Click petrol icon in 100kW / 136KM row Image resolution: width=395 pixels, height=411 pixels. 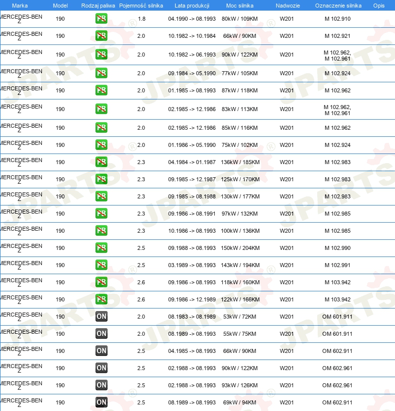click(x=101, y=231)
